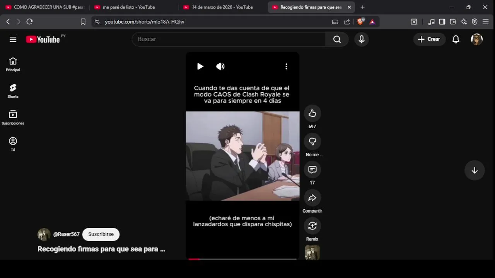Like the Short with thumbs up
Viewport: 495px width, 278px height.
point(312,113)
